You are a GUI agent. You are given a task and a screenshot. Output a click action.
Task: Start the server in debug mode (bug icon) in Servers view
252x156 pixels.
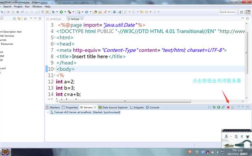pos(214,107)
